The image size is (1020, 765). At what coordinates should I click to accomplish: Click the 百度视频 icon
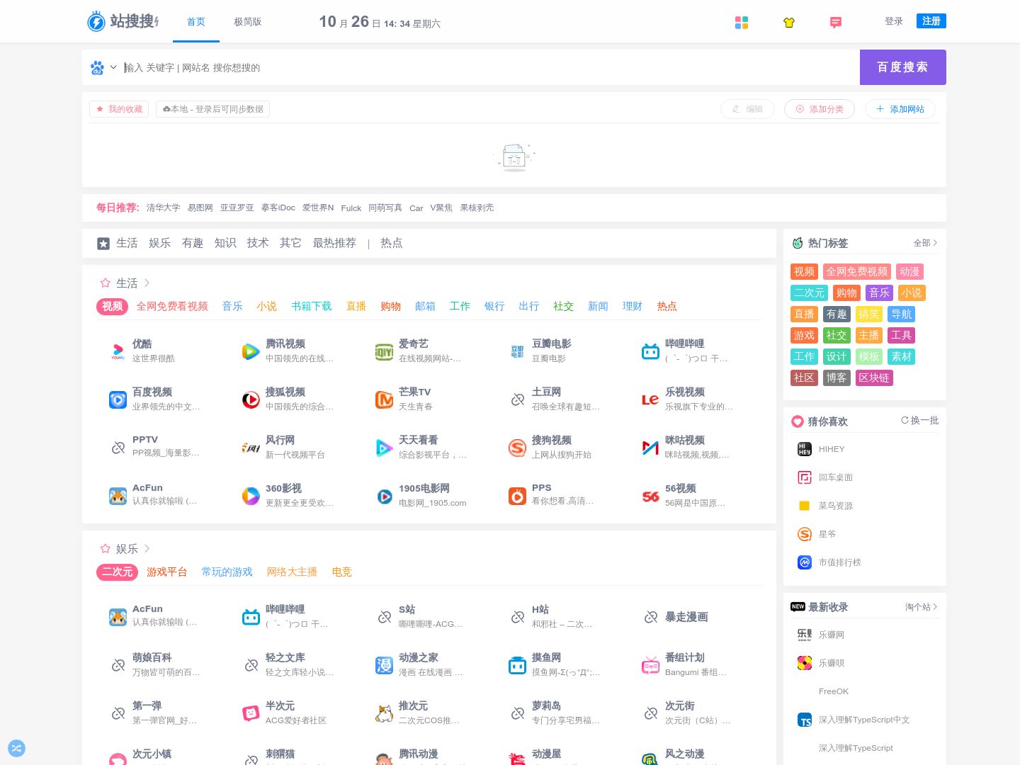[x=118, y=399]
